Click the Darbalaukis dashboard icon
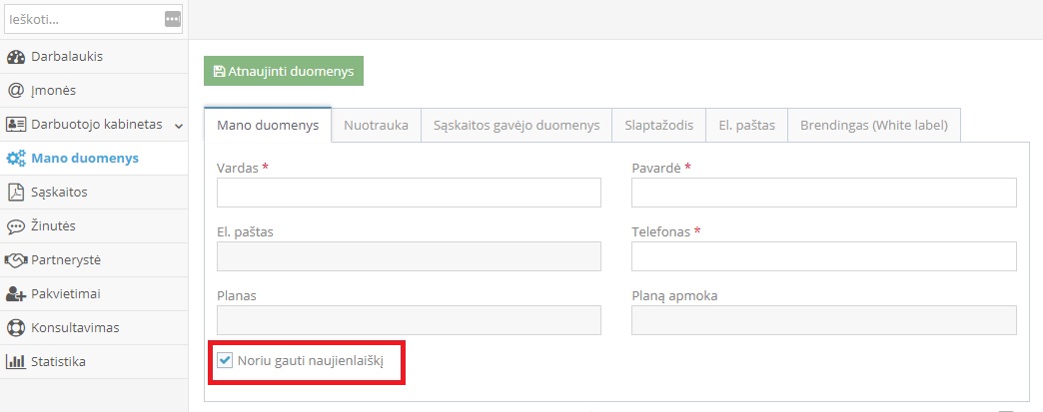The image size is (1043, 412). [16, 57]
